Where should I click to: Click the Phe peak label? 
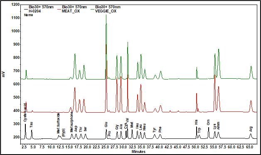coord(160,130)
